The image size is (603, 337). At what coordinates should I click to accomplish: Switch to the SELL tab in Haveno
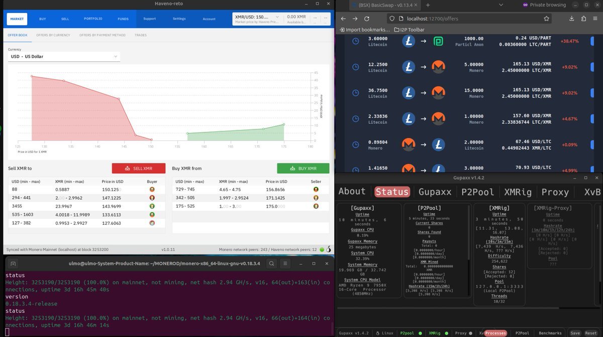pyautogui.click(x=65, y=19)
